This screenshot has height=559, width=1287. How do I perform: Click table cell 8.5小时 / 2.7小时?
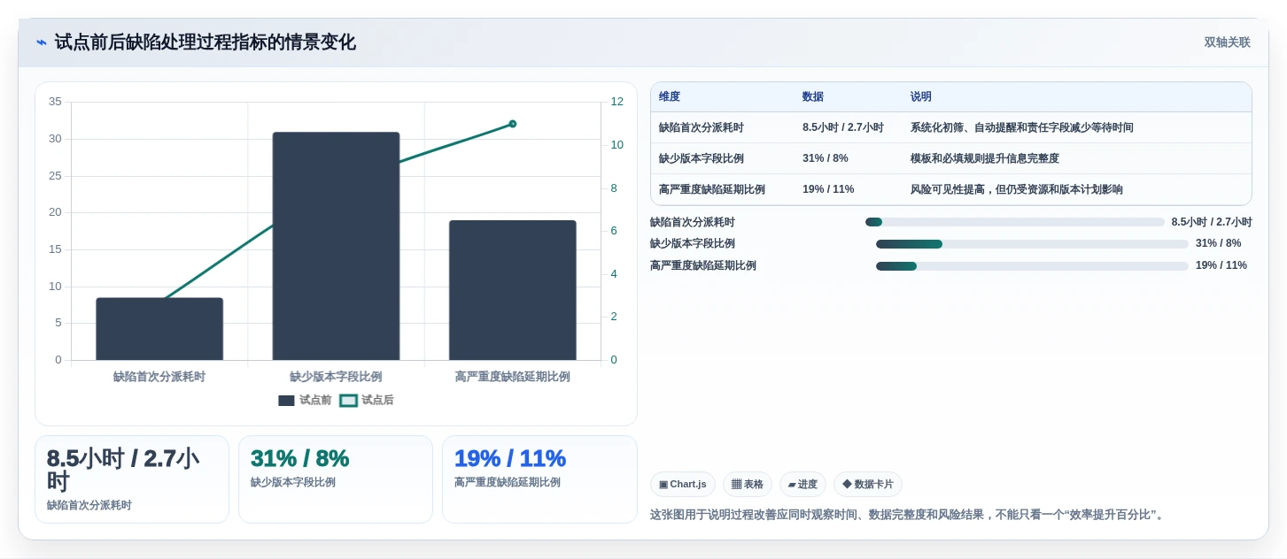pos(843,128)
